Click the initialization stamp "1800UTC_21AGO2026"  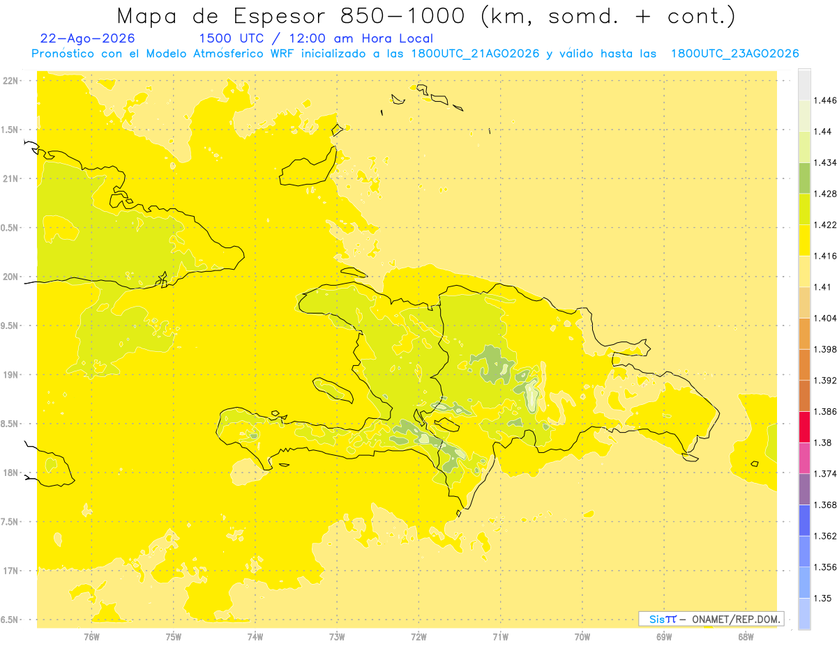pyautogui.click(x=475, y=54)
